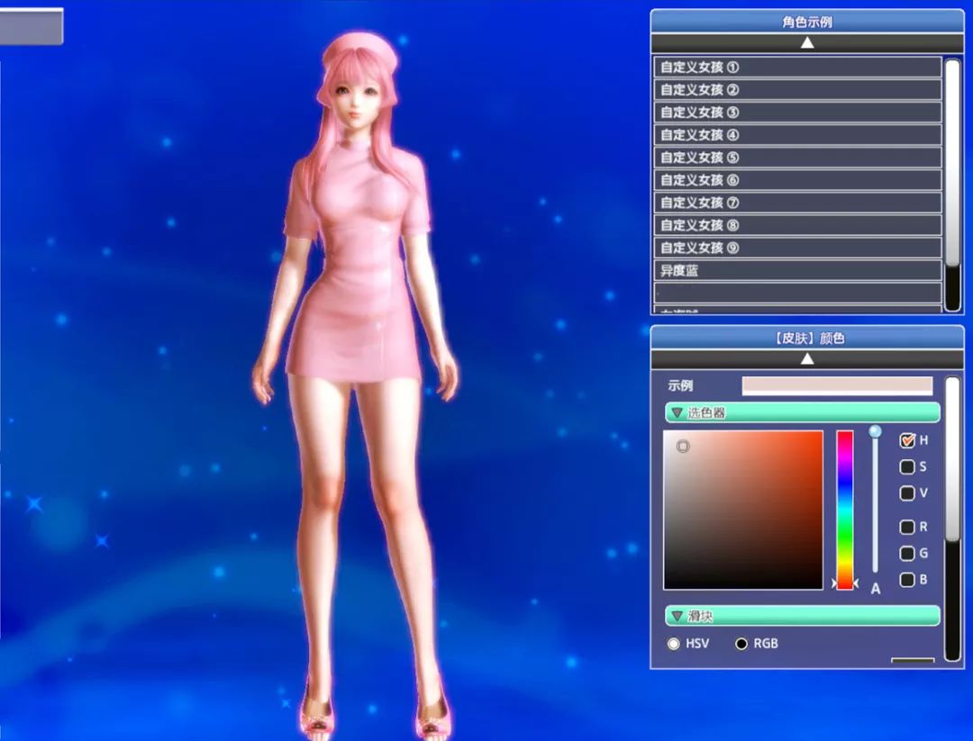Viewport: 973px width, 741px height.
Task: Choose the 自定义女孩 ⑧ preset
Action: point(797,225)
